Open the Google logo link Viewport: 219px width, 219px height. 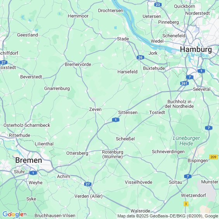13,214
